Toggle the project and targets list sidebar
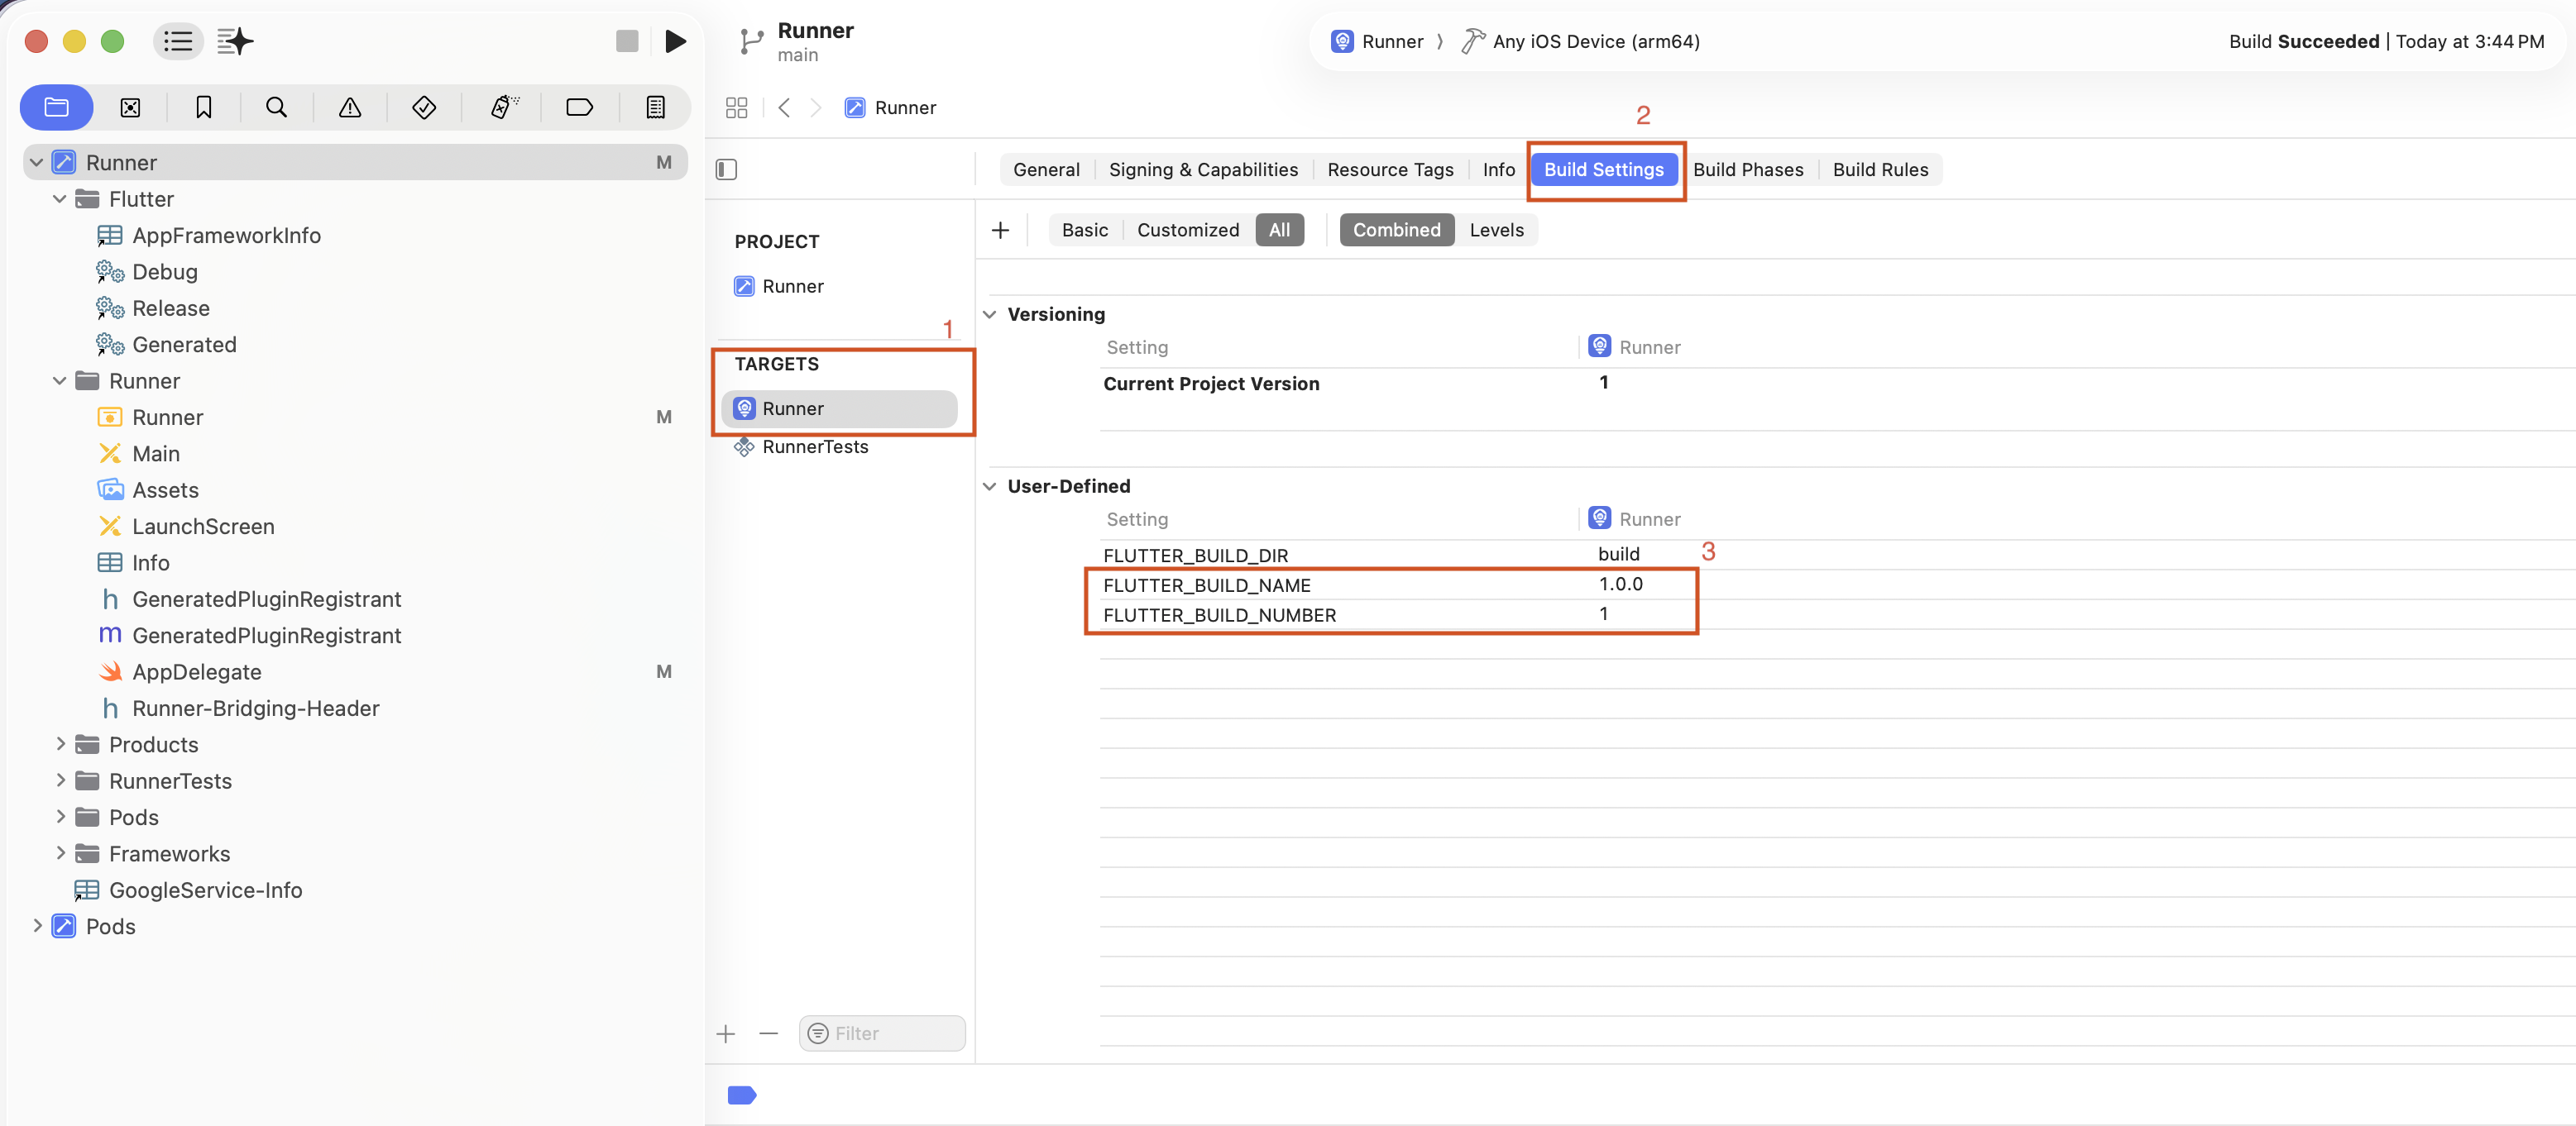This screenshot has height=1126, width=2576. (727, 169)
